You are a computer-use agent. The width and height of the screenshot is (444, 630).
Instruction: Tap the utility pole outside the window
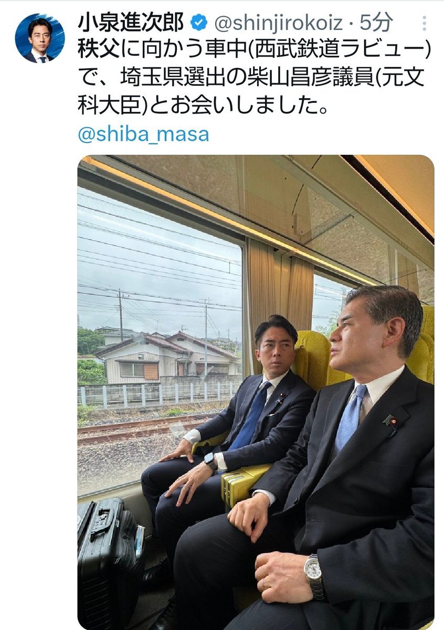121,315
